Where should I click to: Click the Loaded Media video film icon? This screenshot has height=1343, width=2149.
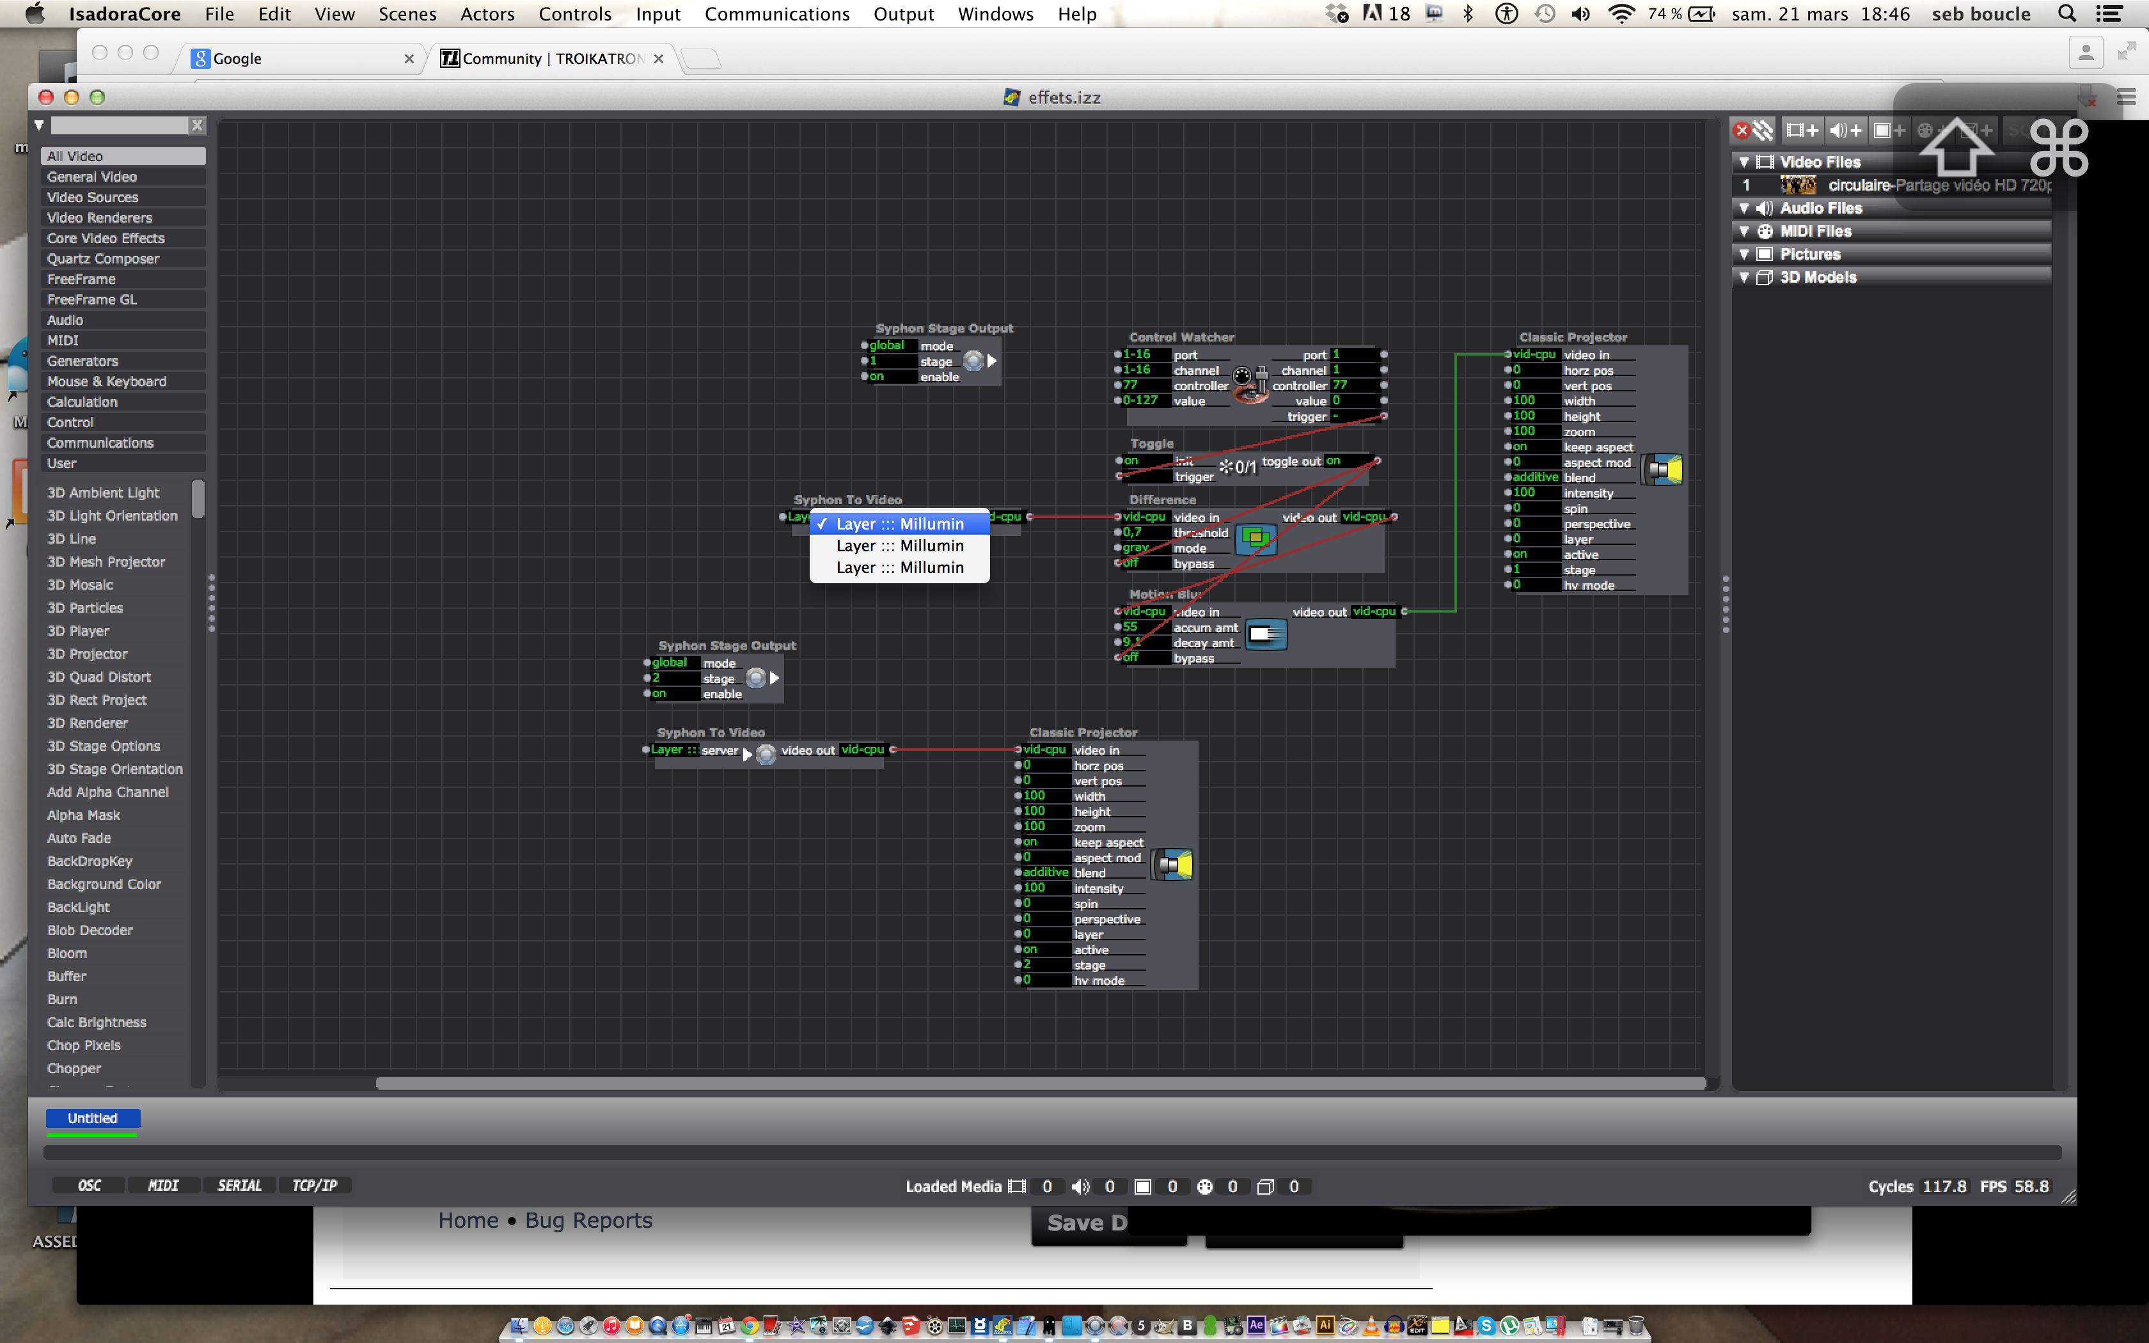click(x=1017, y=1187)
